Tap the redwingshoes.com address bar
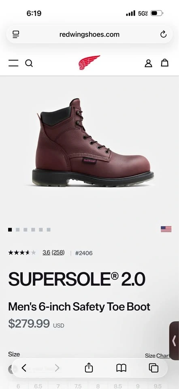 89,34
